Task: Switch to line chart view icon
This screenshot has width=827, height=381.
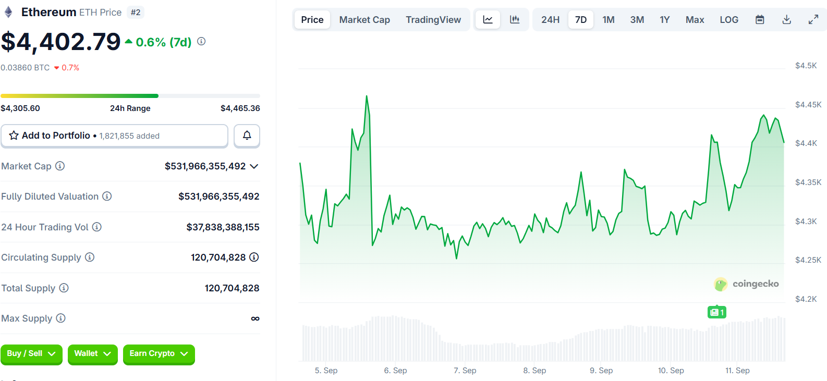Action: 488,20
